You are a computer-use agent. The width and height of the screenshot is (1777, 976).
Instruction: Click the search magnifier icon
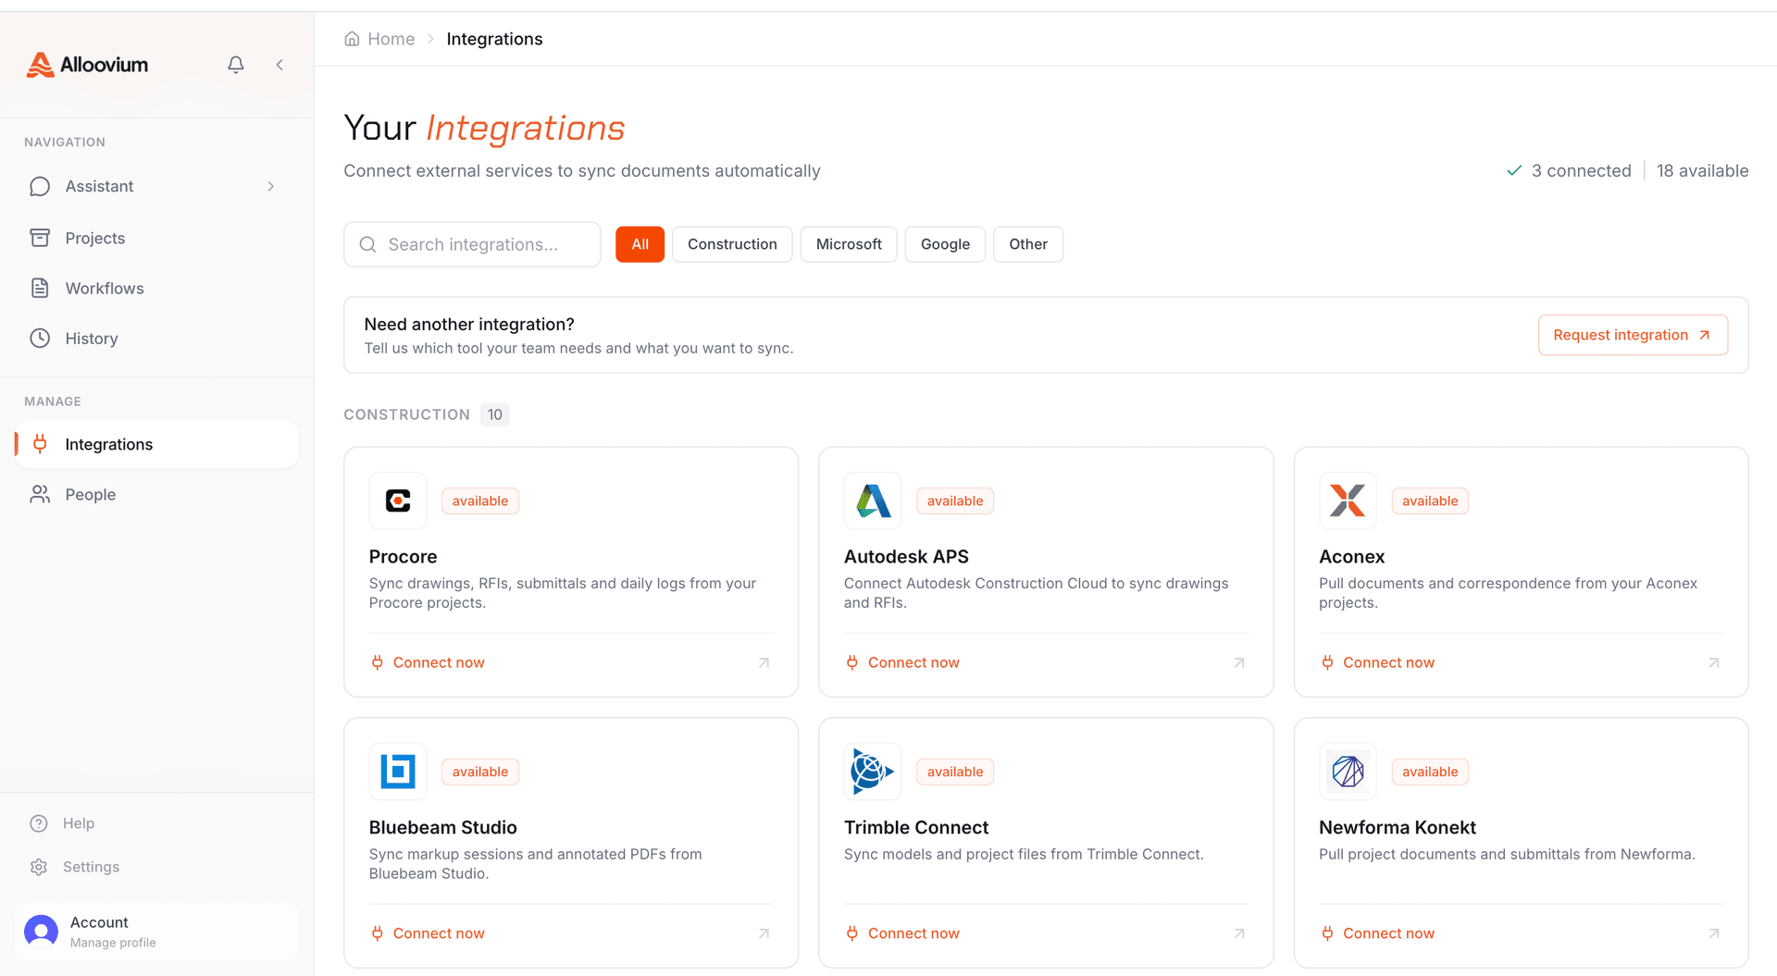pyautogui.click(x=367, y=244)
